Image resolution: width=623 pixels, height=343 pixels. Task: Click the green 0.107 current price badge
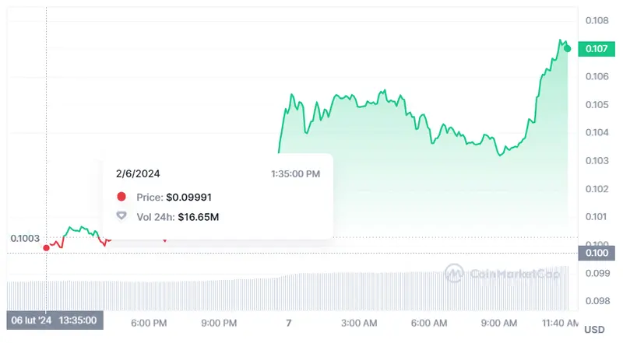pos(598,48)
